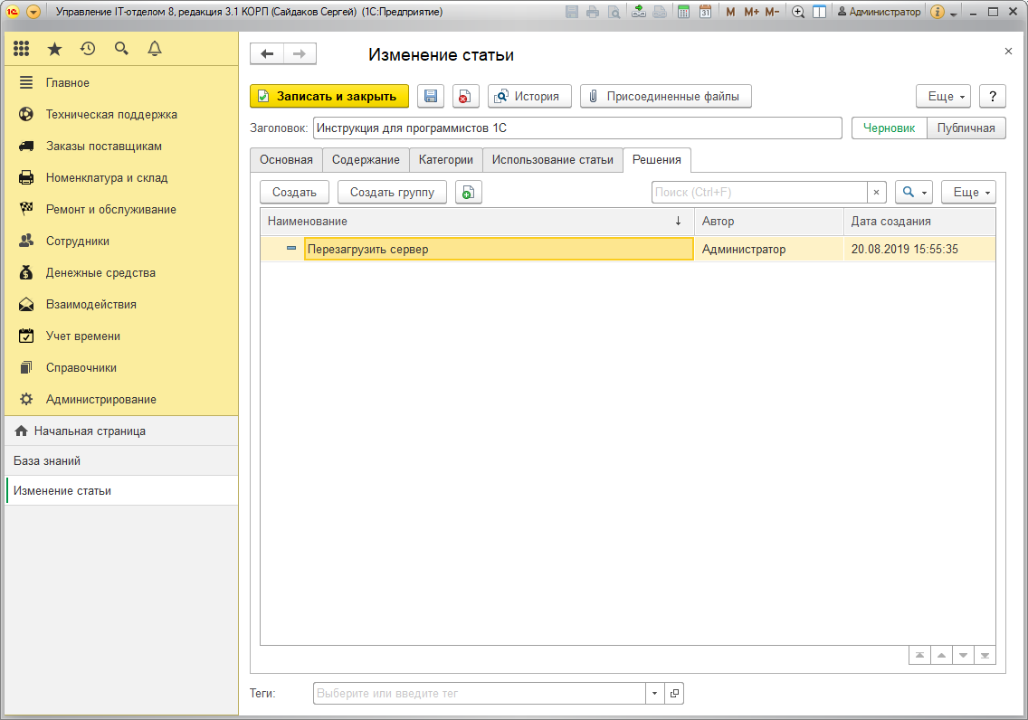The height and width of the screenshot is (720, 1028).
Task: Open notifications bell icon
Action: tap(155, 49)
